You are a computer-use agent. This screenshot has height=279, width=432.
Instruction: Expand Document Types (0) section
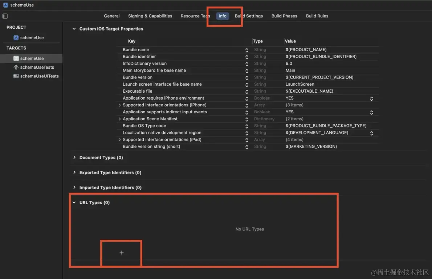[x=74, y=157]
